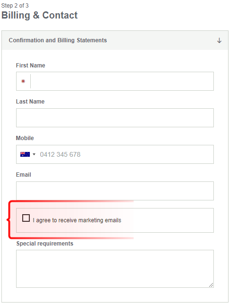Image resolution: width=229 pixels, height=303 pixels.
Task: Toggle the Confirmation and Billing Statements header
Action: [115, 40]
